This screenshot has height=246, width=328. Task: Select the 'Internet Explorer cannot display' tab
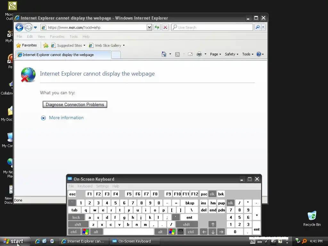tap(64, 55)
